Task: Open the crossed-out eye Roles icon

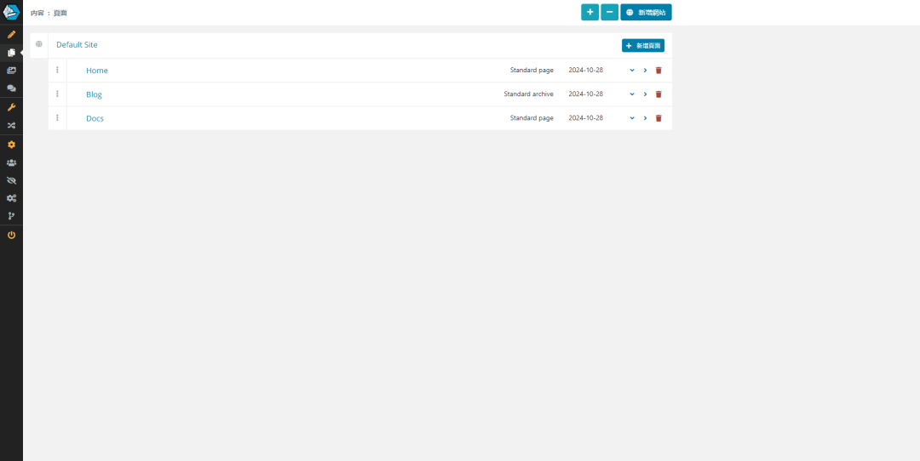Action: [11, 180]
